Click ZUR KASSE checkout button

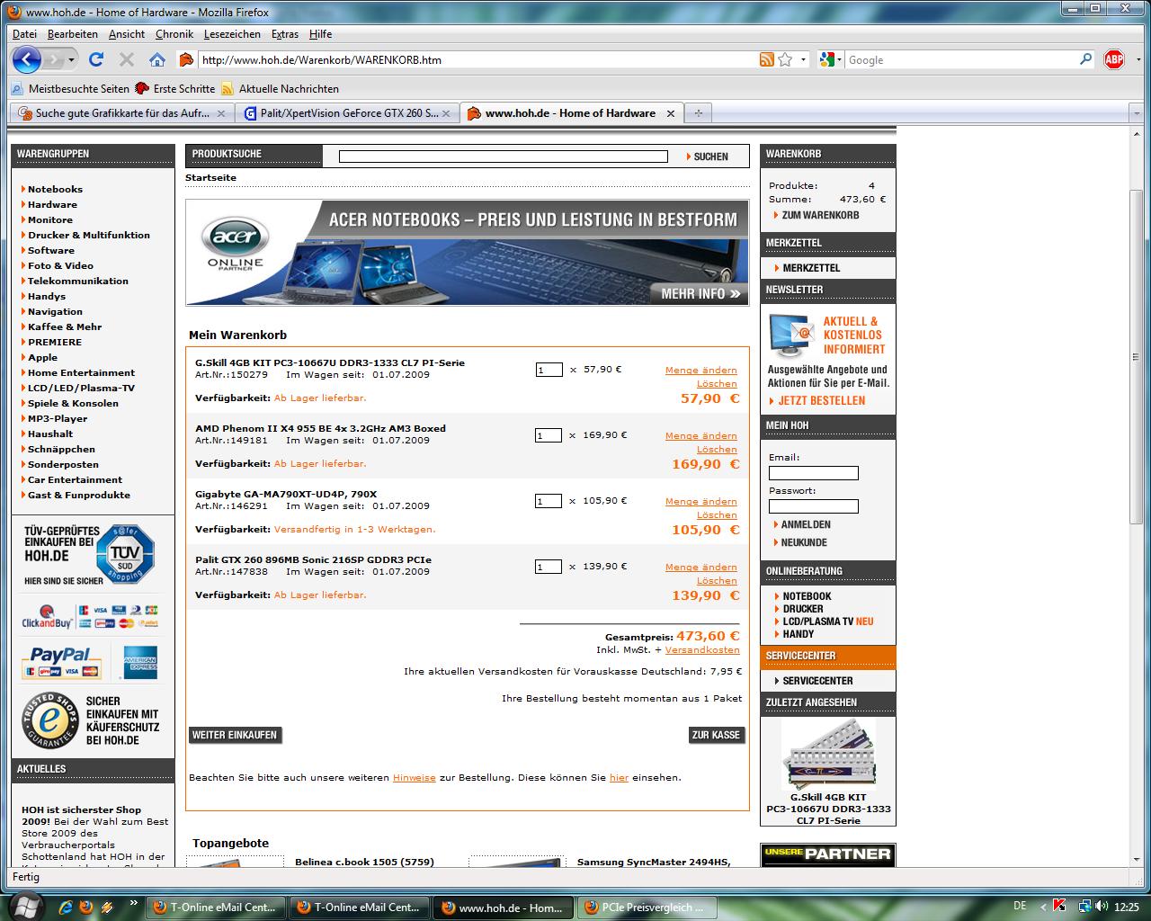coord(717,735)
